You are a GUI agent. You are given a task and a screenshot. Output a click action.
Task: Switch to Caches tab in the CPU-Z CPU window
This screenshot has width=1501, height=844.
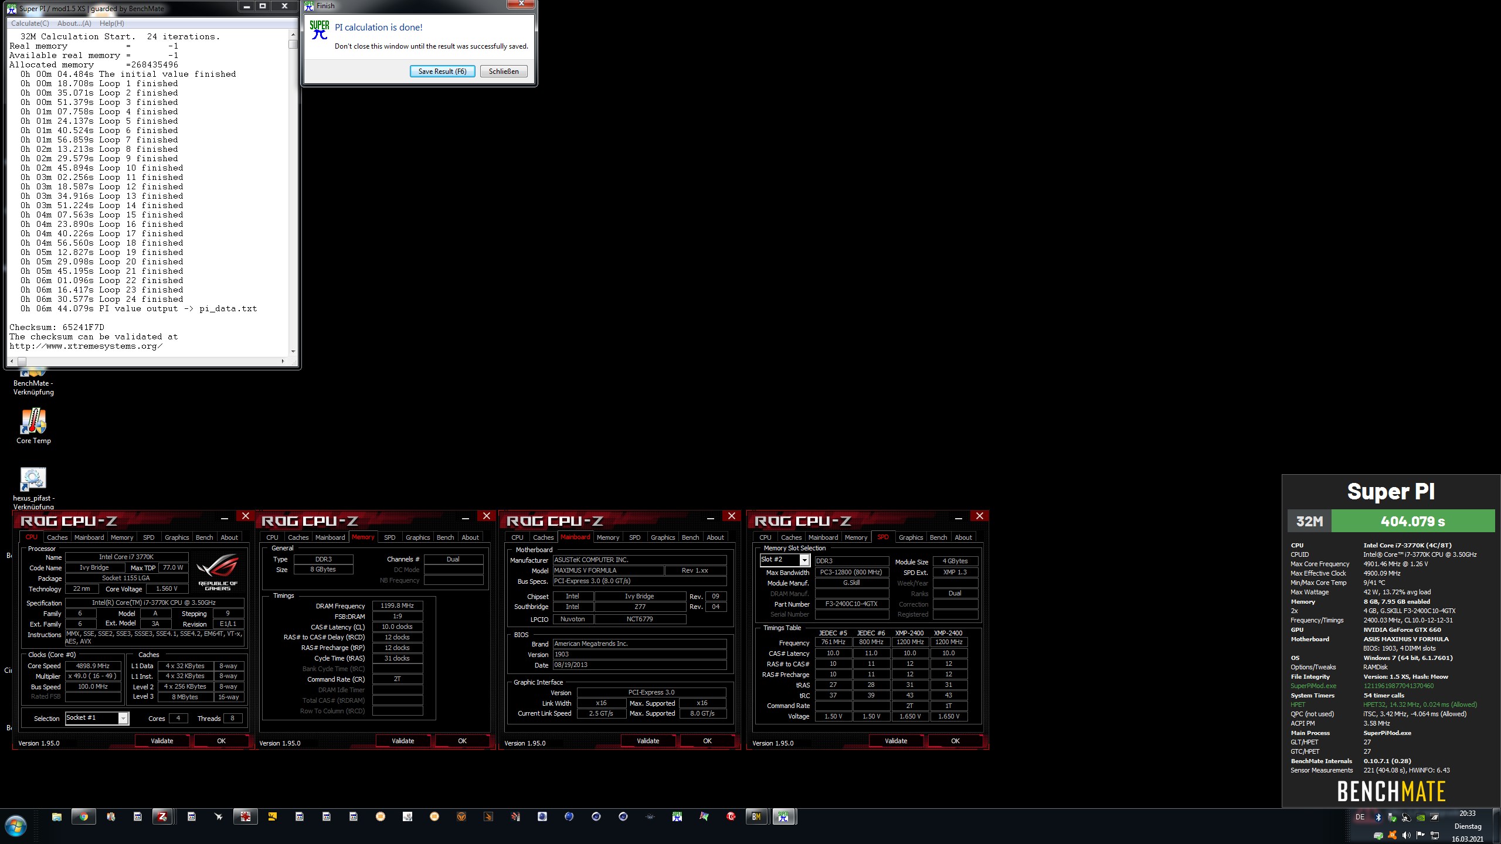pos(57,537)
